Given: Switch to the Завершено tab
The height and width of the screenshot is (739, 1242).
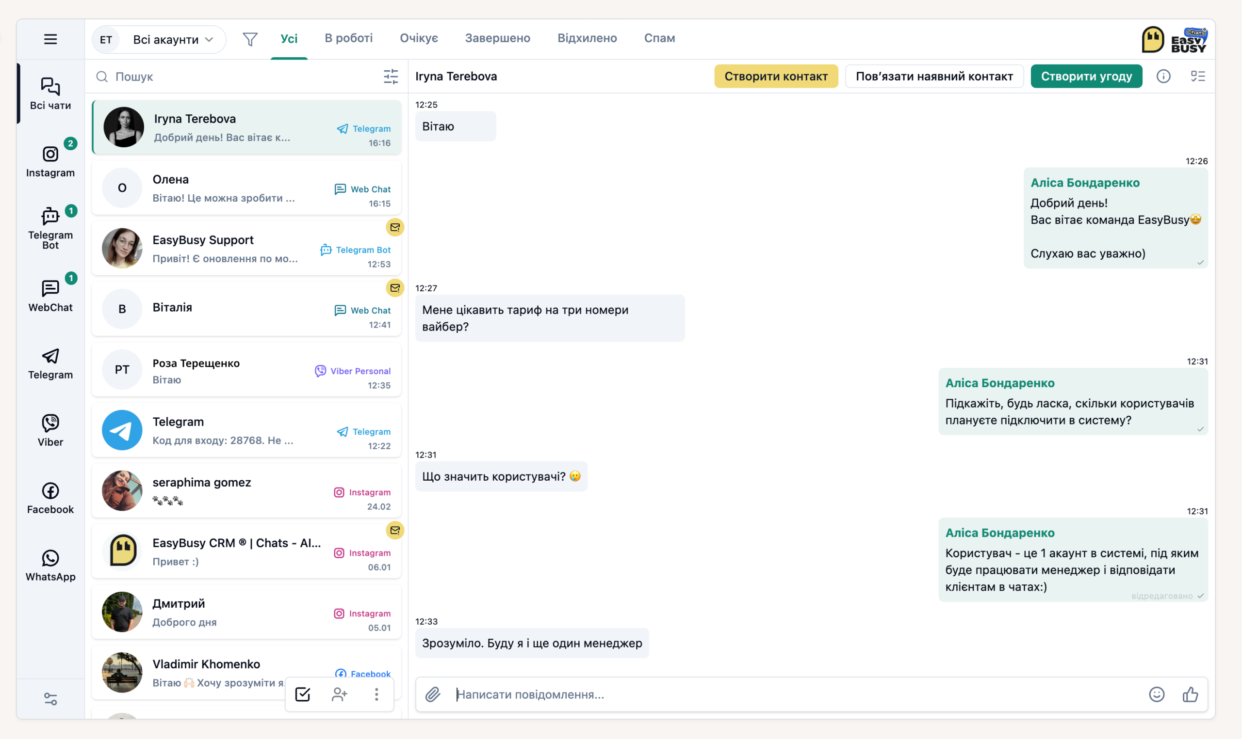Looking at the screenshot, I should point(497,38).
